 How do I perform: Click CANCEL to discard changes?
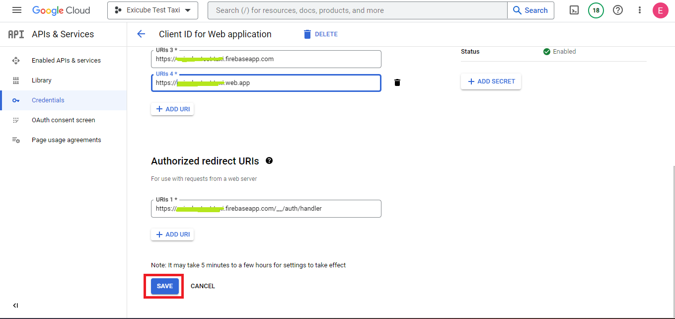click(x=203, y=286)
